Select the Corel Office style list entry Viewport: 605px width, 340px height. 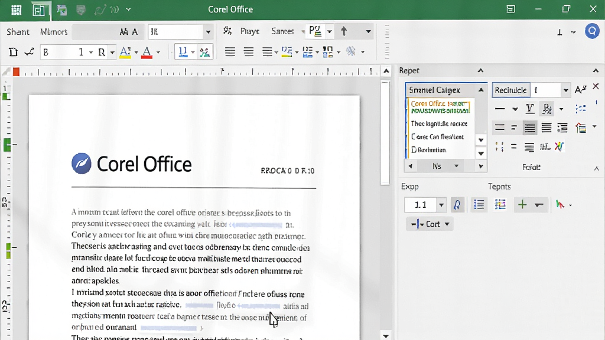point(440,107)
